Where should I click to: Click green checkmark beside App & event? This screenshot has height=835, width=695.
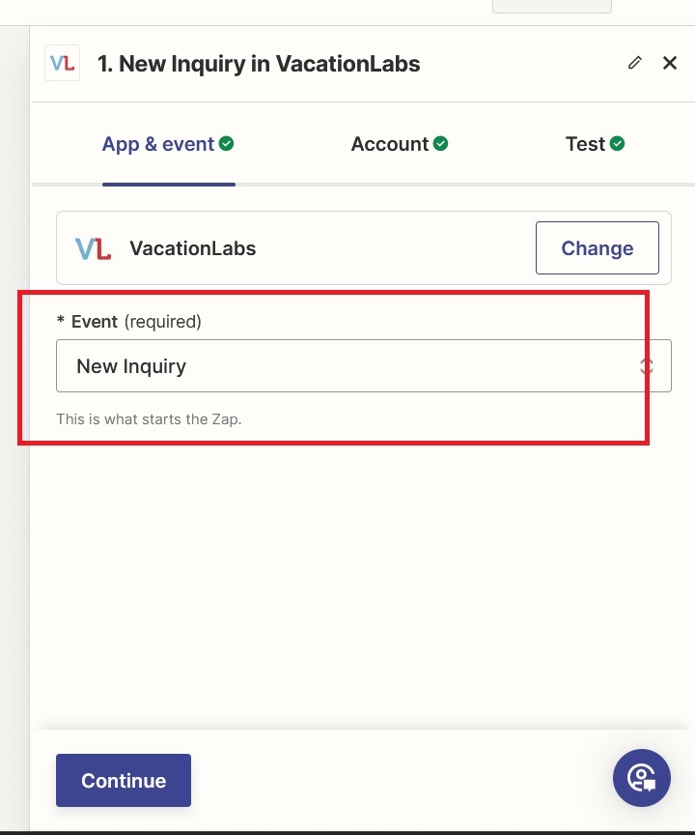click(x=227, y=144)
